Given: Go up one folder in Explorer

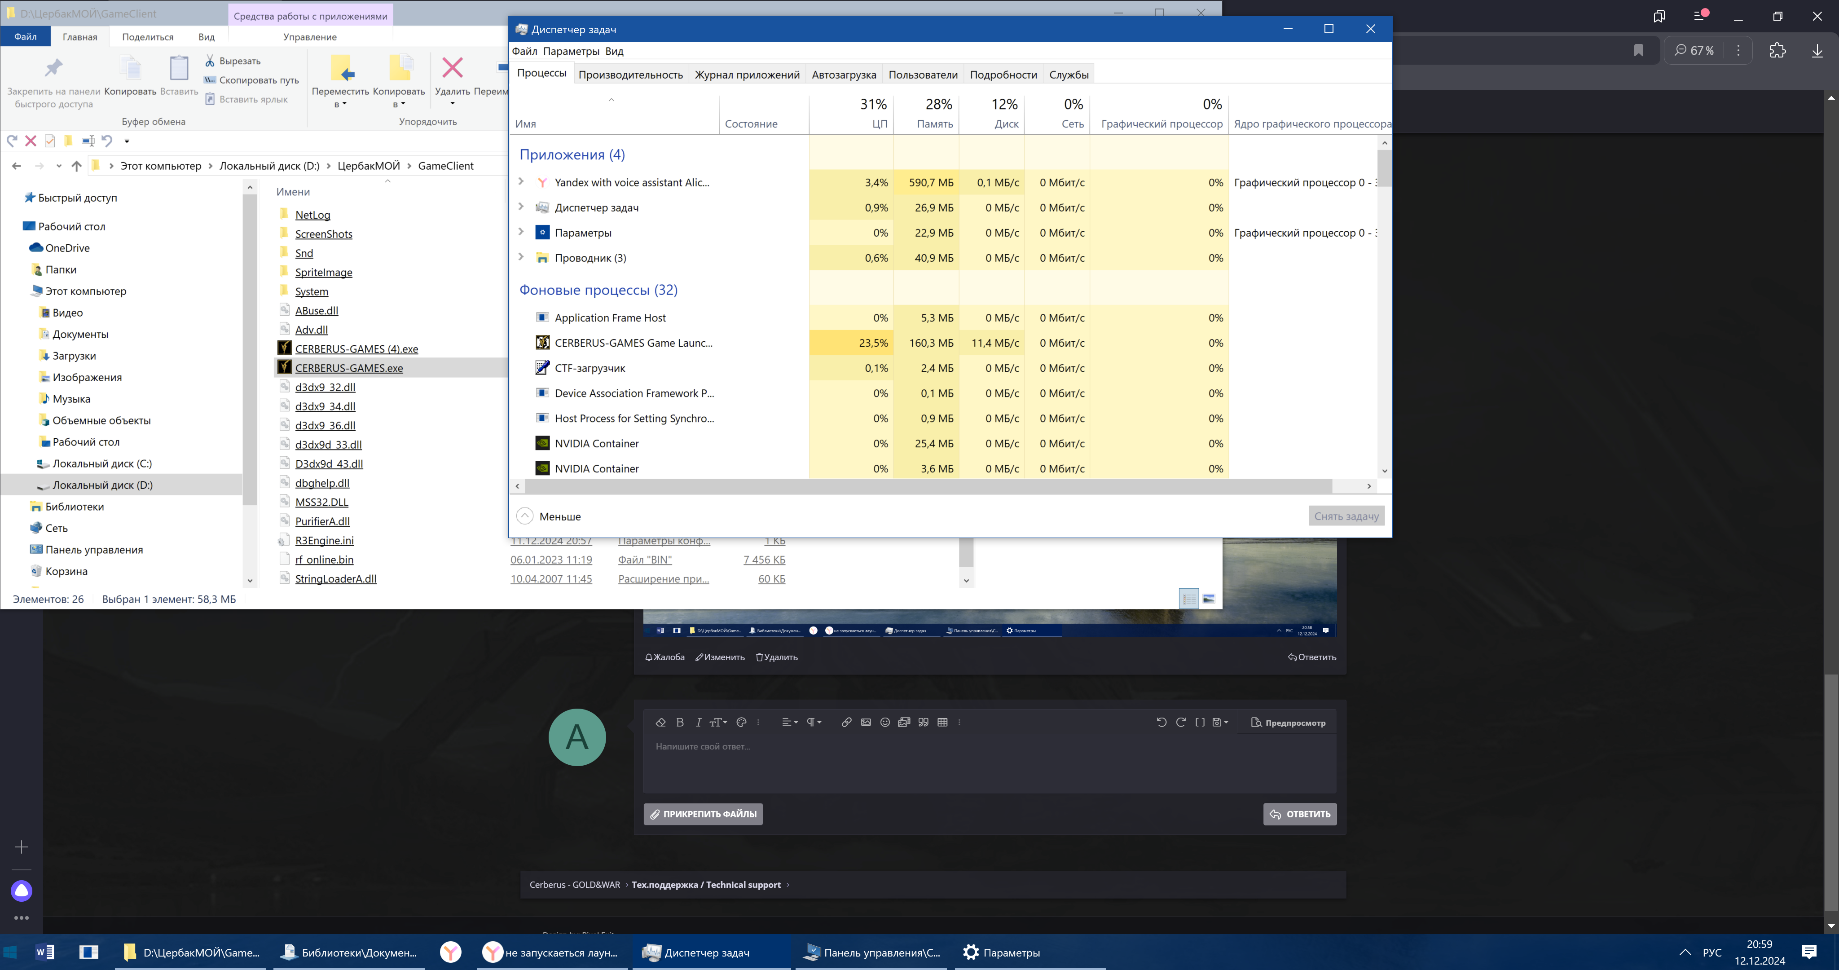Looking at the screenshot, I should [76, 166].
